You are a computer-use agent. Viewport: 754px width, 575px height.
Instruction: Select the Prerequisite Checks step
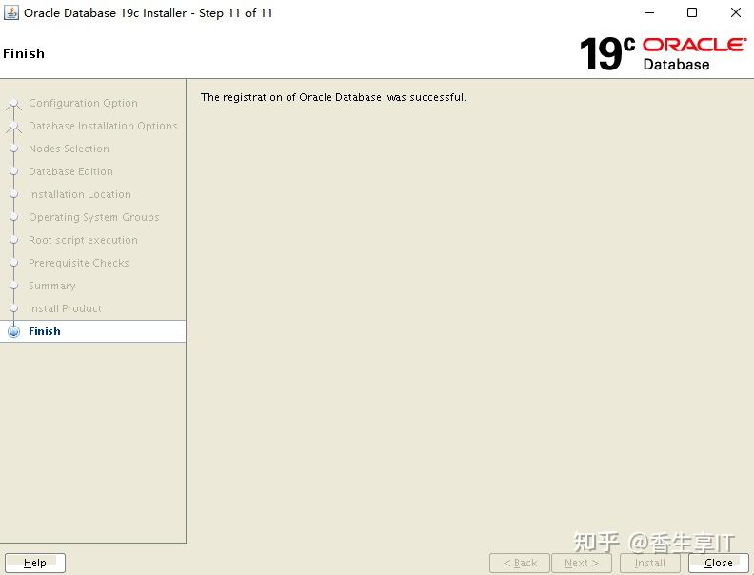[79, 263]
